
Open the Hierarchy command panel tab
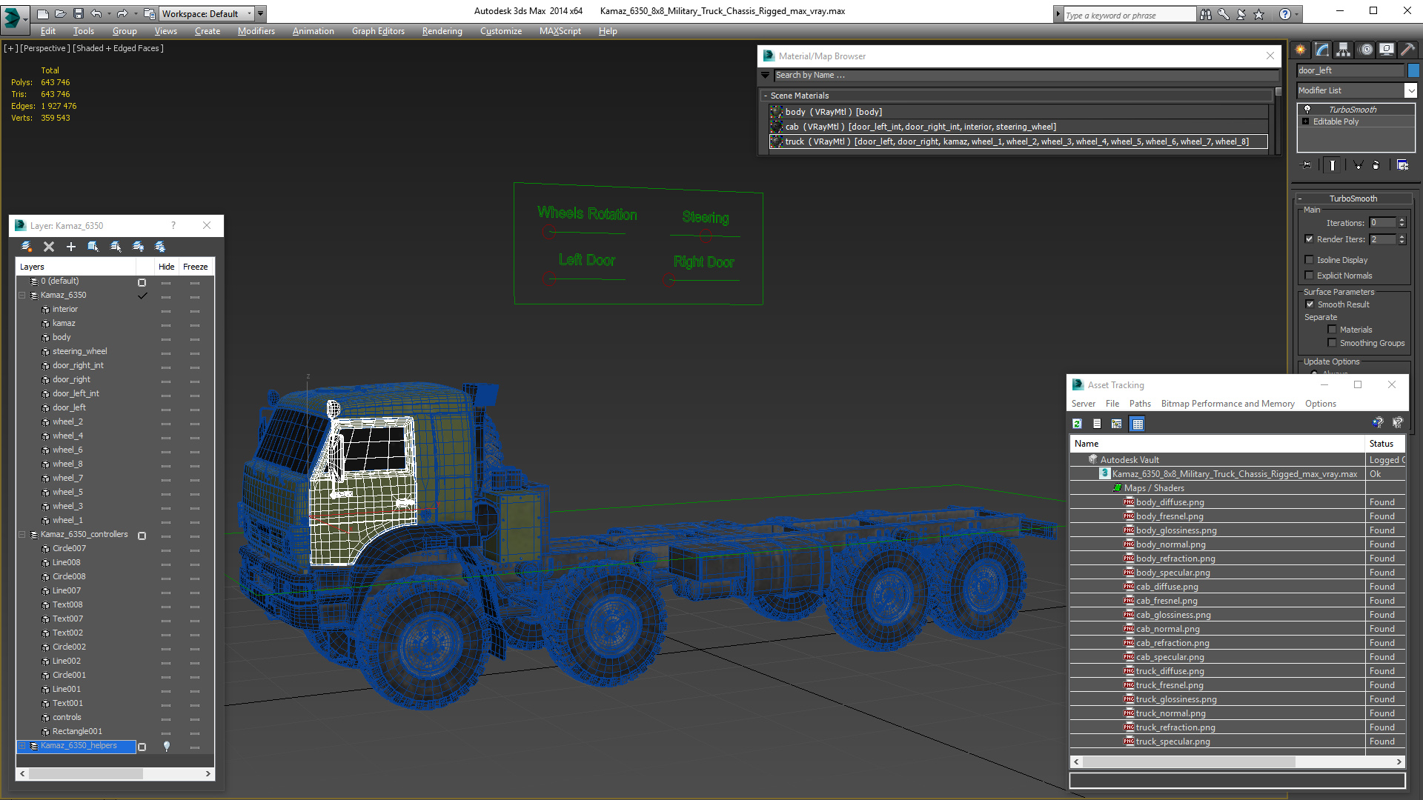[x=1344, y=50]
